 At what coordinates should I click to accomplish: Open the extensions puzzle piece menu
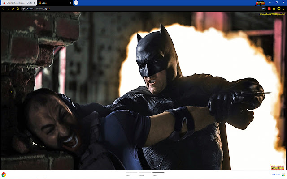274,9
